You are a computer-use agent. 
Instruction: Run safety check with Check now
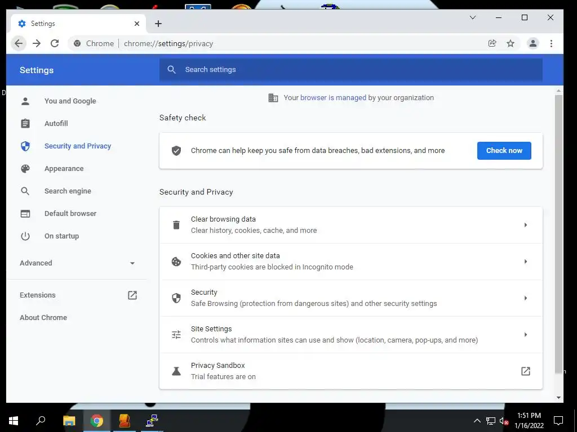(x=504, y=151)
